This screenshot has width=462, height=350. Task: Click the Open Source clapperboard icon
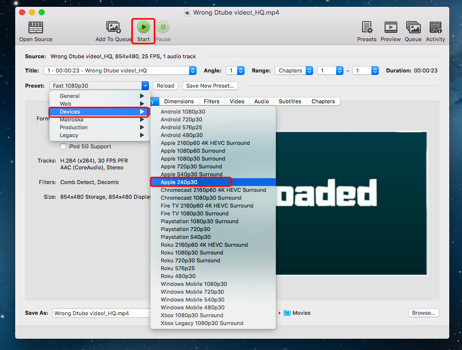click(x=36, y=27)
